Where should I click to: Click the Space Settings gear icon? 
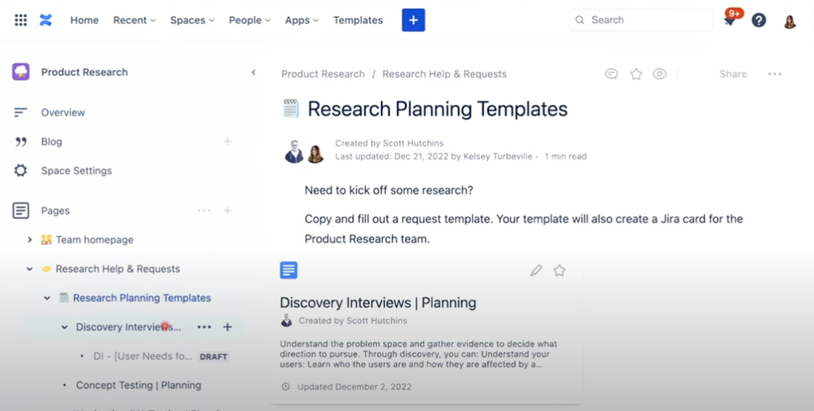pos(20,171)
